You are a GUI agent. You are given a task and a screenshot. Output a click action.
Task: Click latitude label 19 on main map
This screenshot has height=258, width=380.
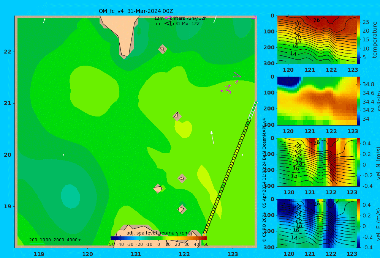pyautogui.click(x=8, y=206)
